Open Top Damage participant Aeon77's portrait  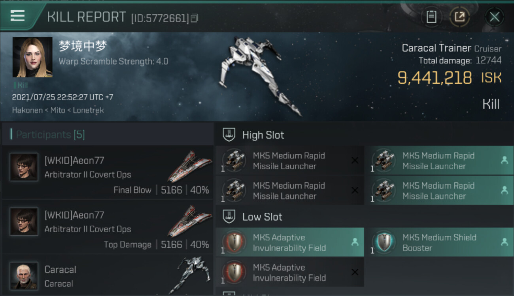(24, 221)
